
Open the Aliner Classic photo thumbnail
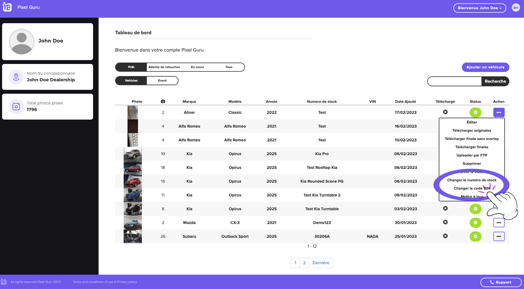(133, 112)
